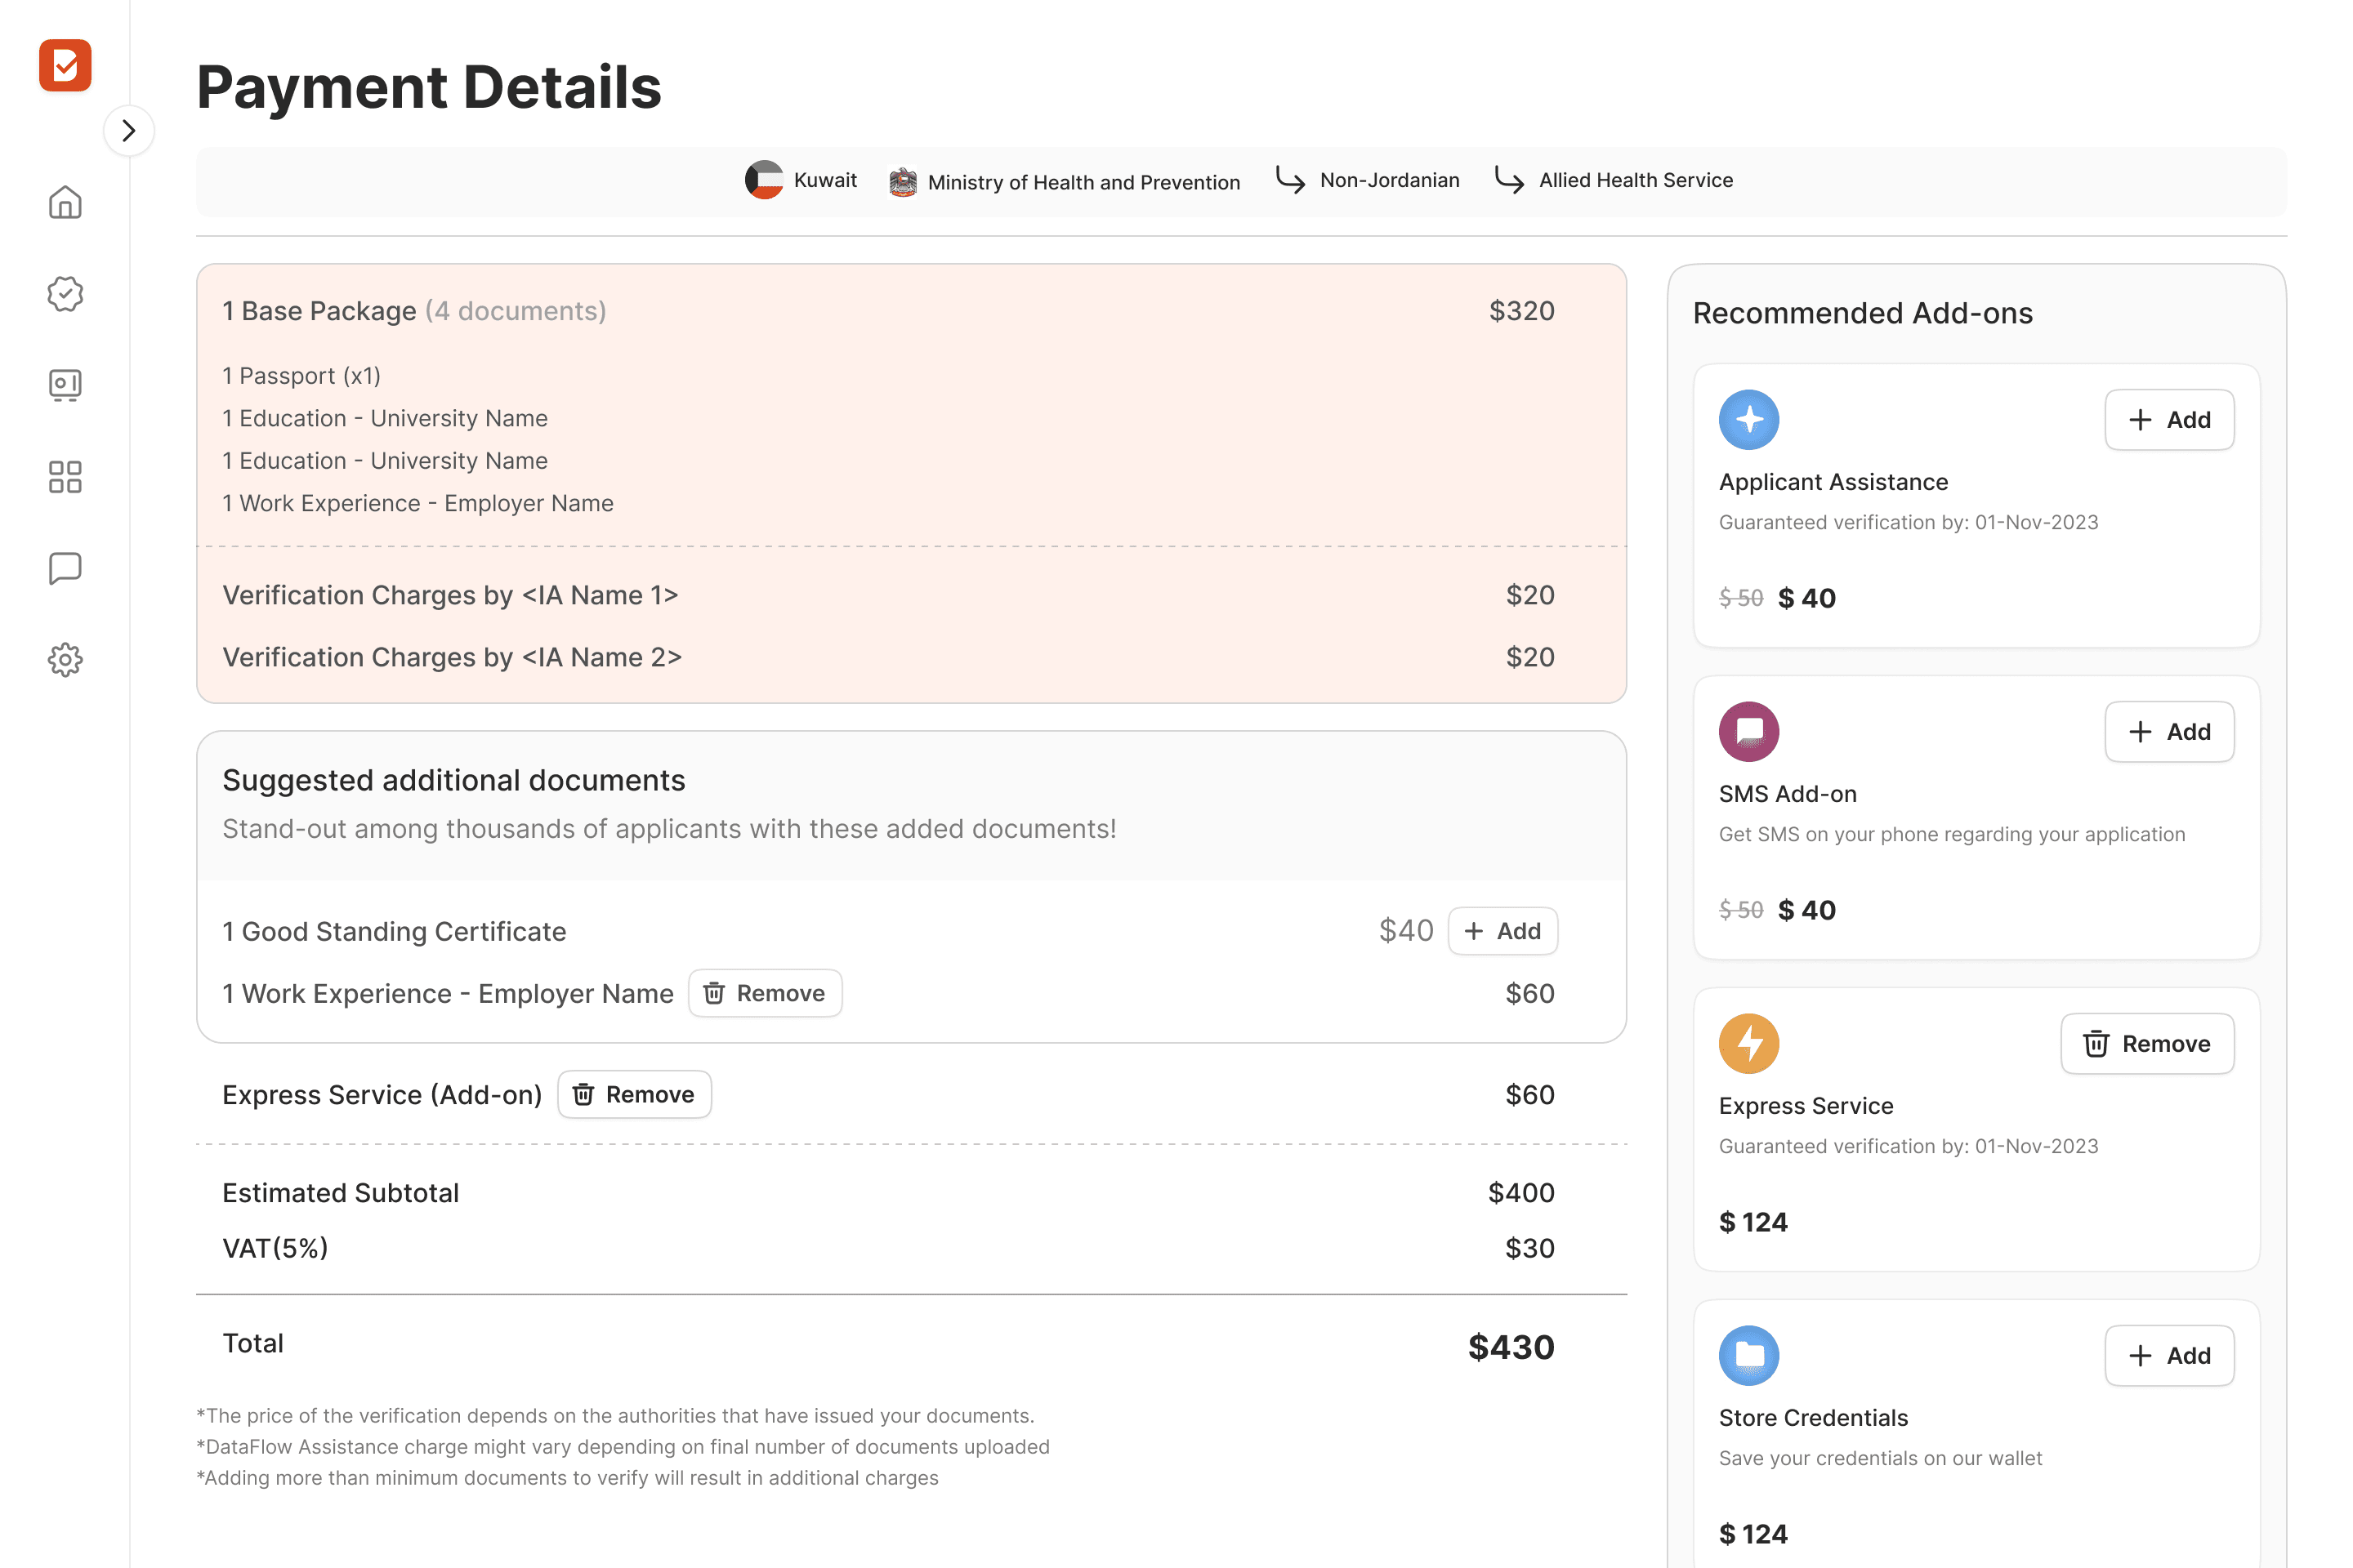Add the Applicant Assistance add-on

[2168, 420]
